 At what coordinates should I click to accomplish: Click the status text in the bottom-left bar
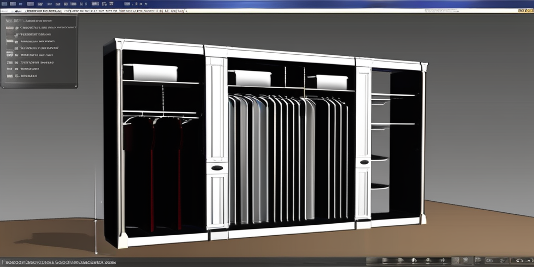click(57, 262)
